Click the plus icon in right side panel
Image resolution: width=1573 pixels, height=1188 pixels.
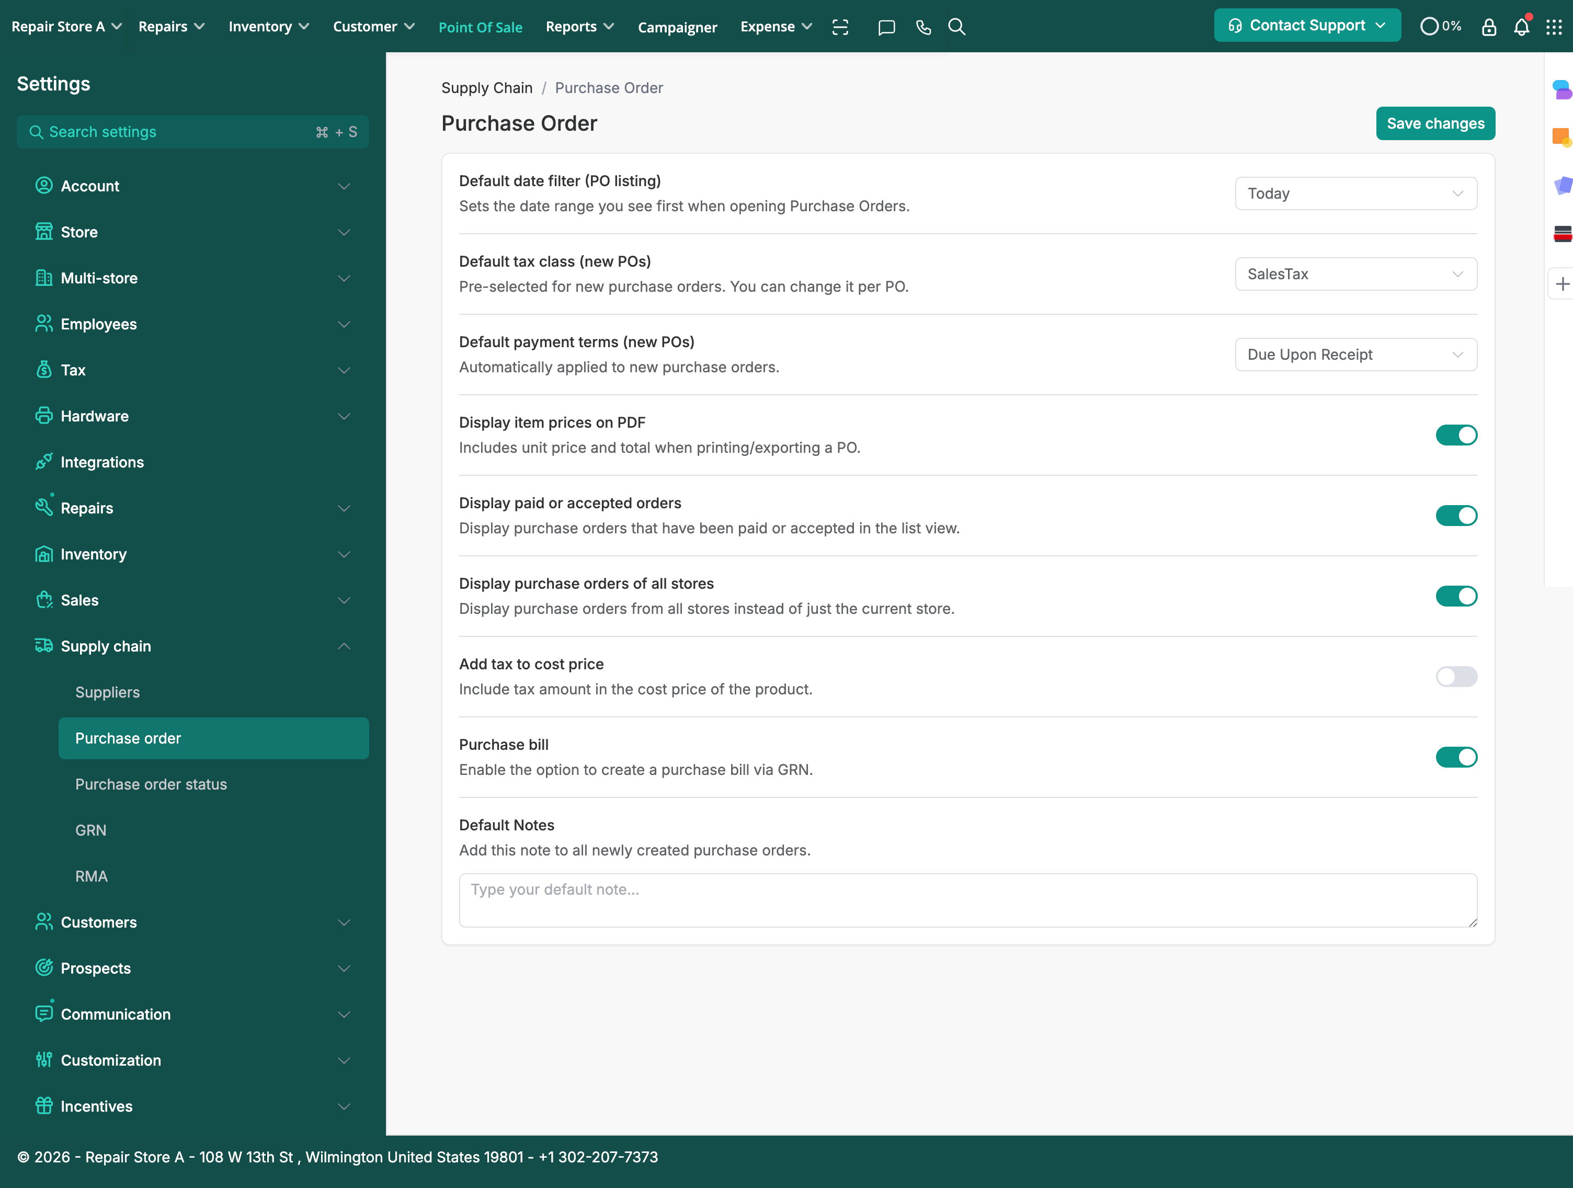click(x=1563, y=284)
